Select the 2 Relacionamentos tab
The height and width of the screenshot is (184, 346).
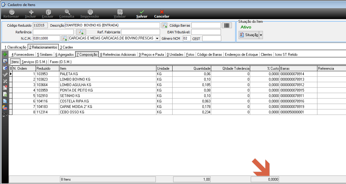point(43,47)
